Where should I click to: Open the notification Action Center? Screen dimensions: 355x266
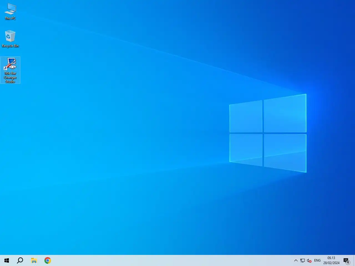click(346, 260)
